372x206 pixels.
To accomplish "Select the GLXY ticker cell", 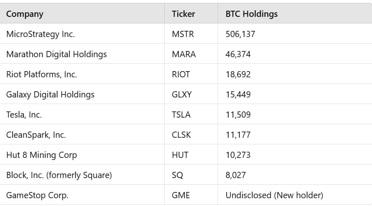I will click(182, 95).
